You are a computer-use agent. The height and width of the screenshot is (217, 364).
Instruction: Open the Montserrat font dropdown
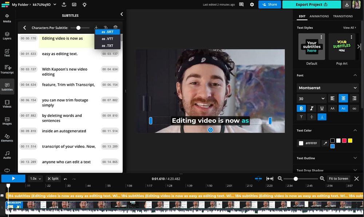pos(327,88)
